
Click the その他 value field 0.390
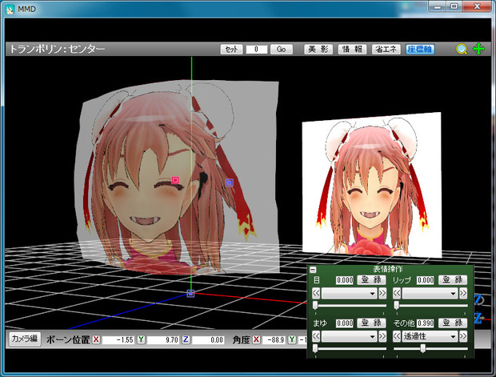(x=426, y=323)
